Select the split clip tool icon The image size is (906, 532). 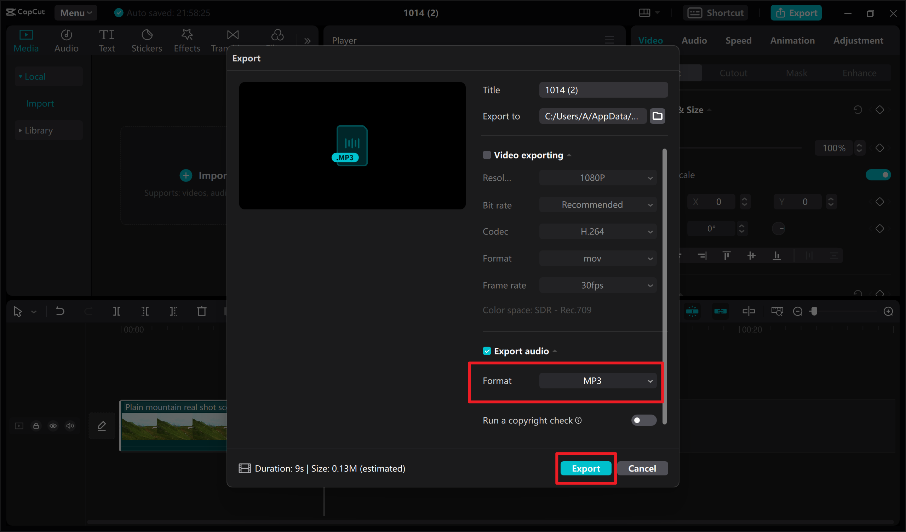[x=116, y=311]
